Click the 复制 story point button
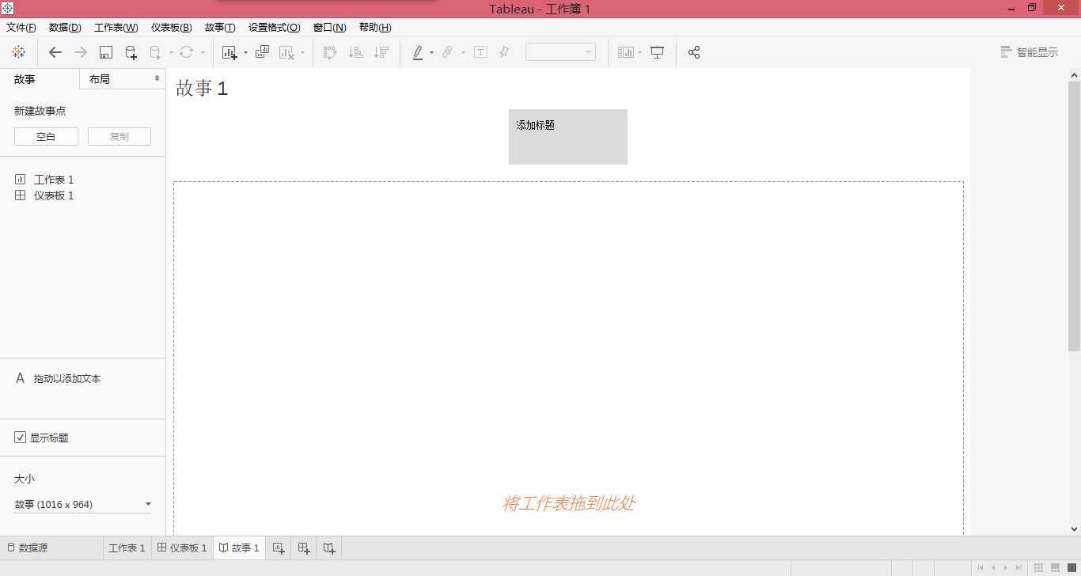 click(119, 136)
